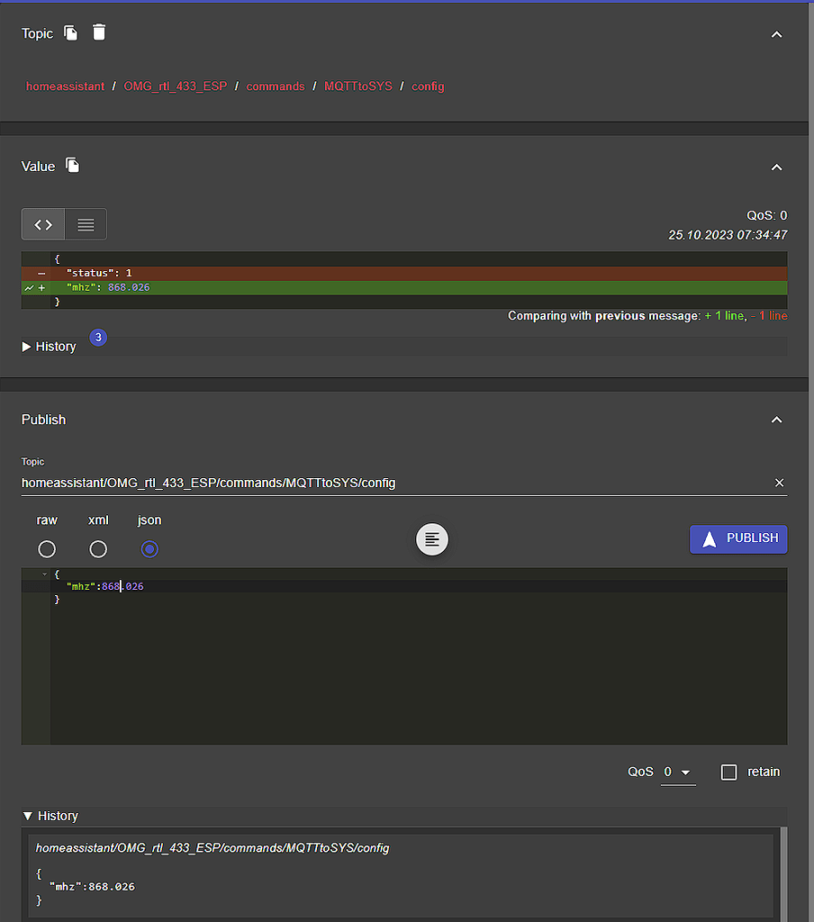Delete the retained topic with trash icon
This screenshot has height=922, width=814.
point(99,32)
